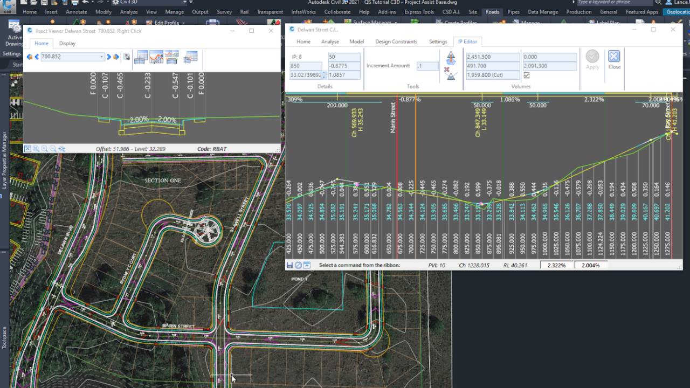Open the Express Tools ribbon tab
Image resolution: width=690 pixels, height=388 pixels.
click(x=419, y=12)
